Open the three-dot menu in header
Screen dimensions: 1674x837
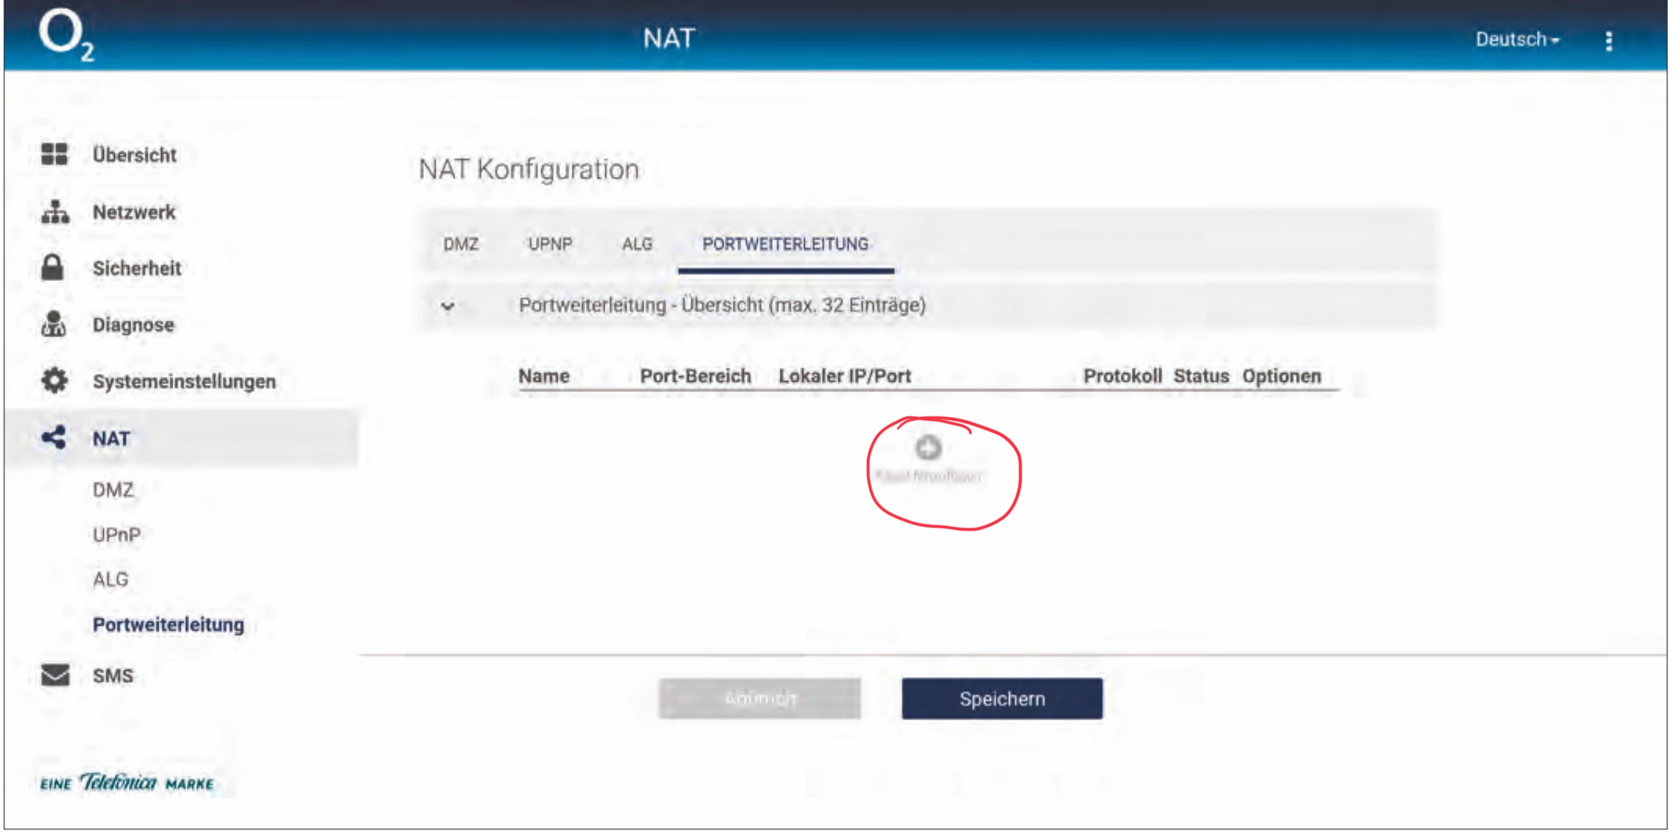tap(1608, 41)
